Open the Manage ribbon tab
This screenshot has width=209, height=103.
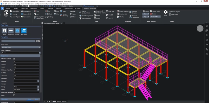50,8
